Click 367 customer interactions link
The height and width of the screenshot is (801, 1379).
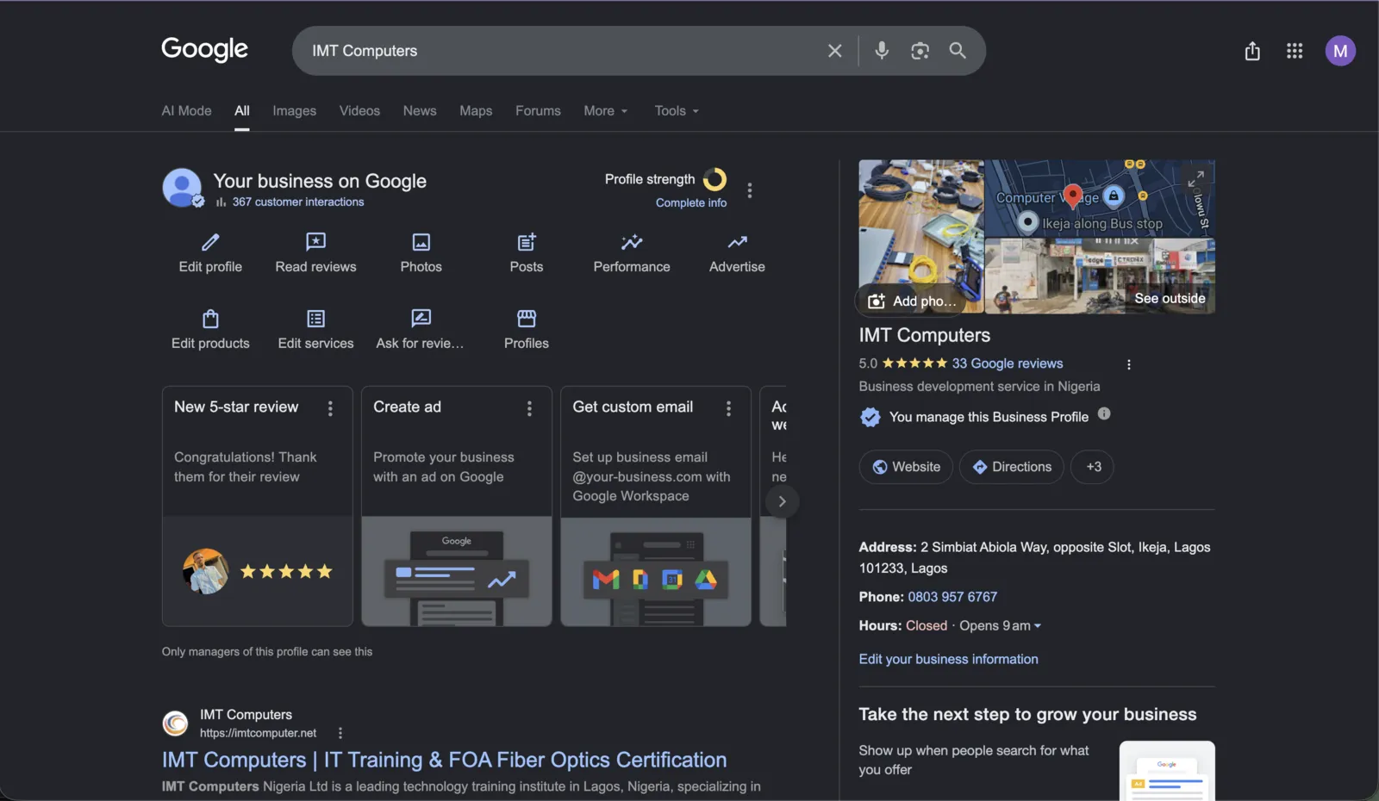298,202
